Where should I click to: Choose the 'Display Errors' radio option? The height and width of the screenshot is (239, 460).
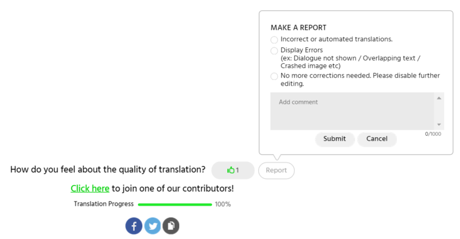[274, 51]
